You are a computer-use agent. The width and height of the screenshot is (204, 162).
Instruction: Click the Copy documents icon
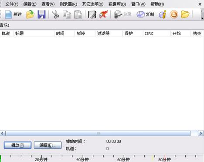[67, 15]
